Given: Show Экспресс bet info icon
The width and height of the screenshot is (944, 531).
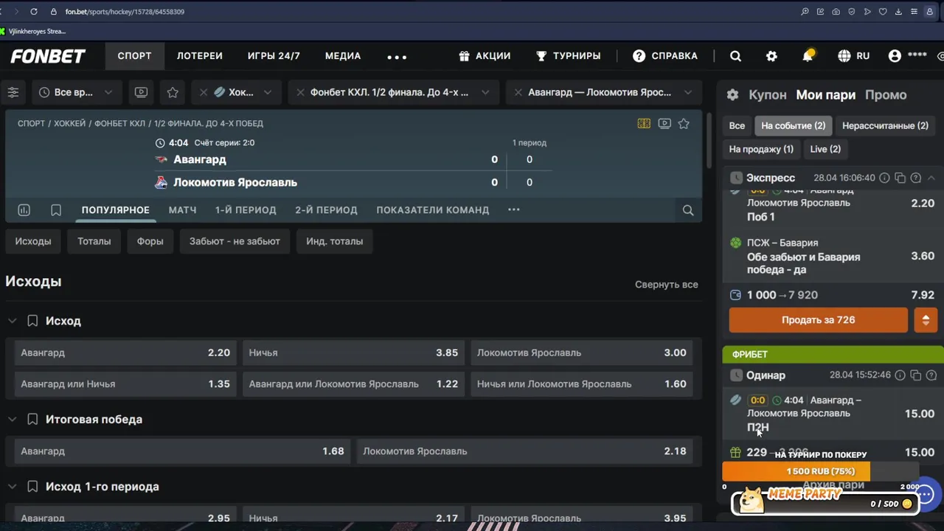Looking at the screenshot, I should pyautogui.click(x=884, y=178).
